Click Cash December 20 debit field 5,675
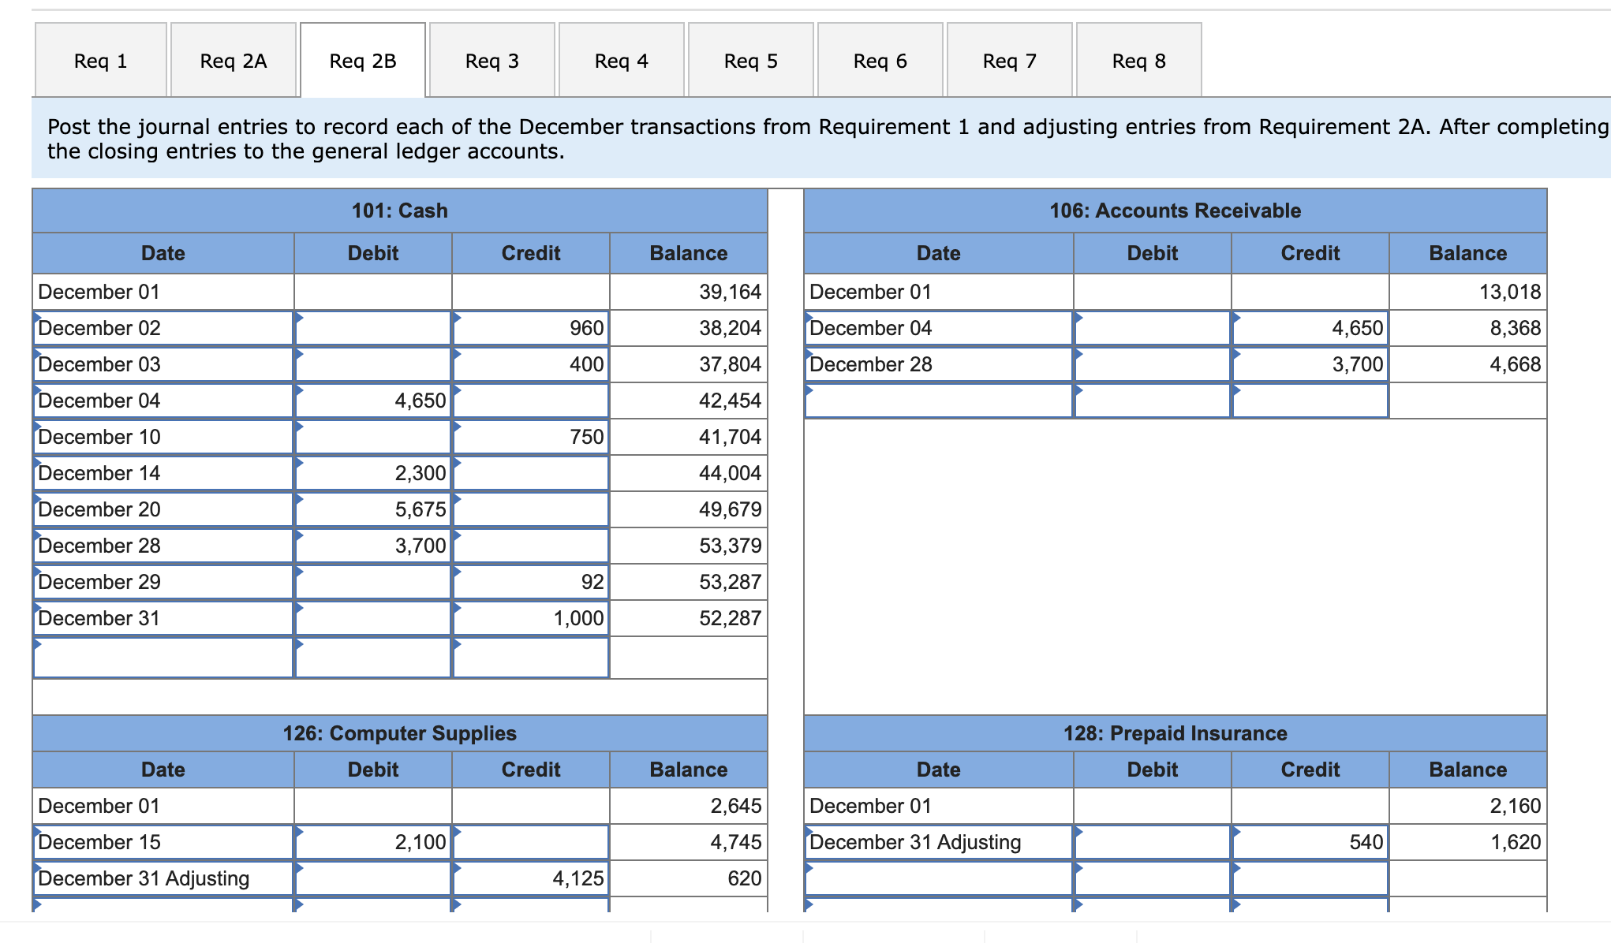The height and width of the screenshot is (943, 1611). (x=373, y=509)
